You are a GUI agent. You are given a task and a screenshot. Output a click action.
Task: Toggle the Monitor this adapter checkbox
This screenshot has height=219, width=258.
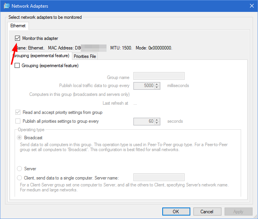(17, 38)
